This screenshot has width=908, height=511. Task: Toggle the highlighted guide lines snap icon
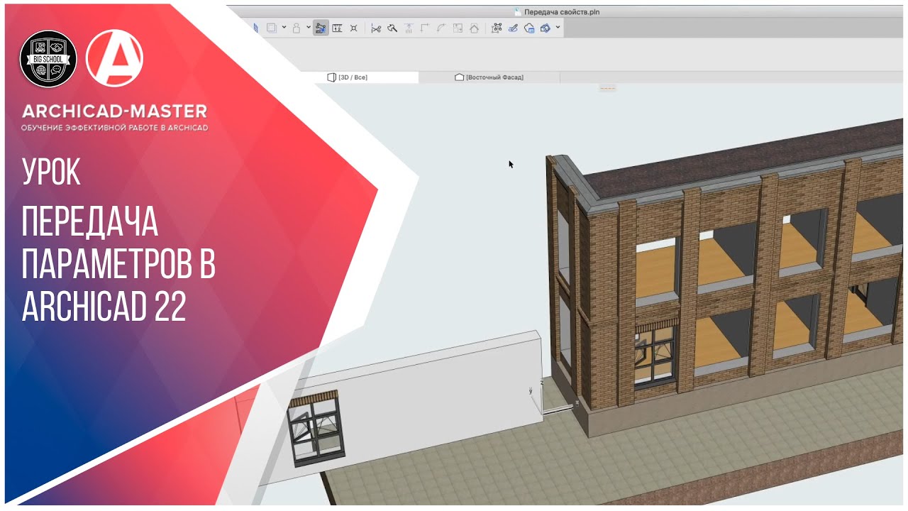click(x=321, y=28)
